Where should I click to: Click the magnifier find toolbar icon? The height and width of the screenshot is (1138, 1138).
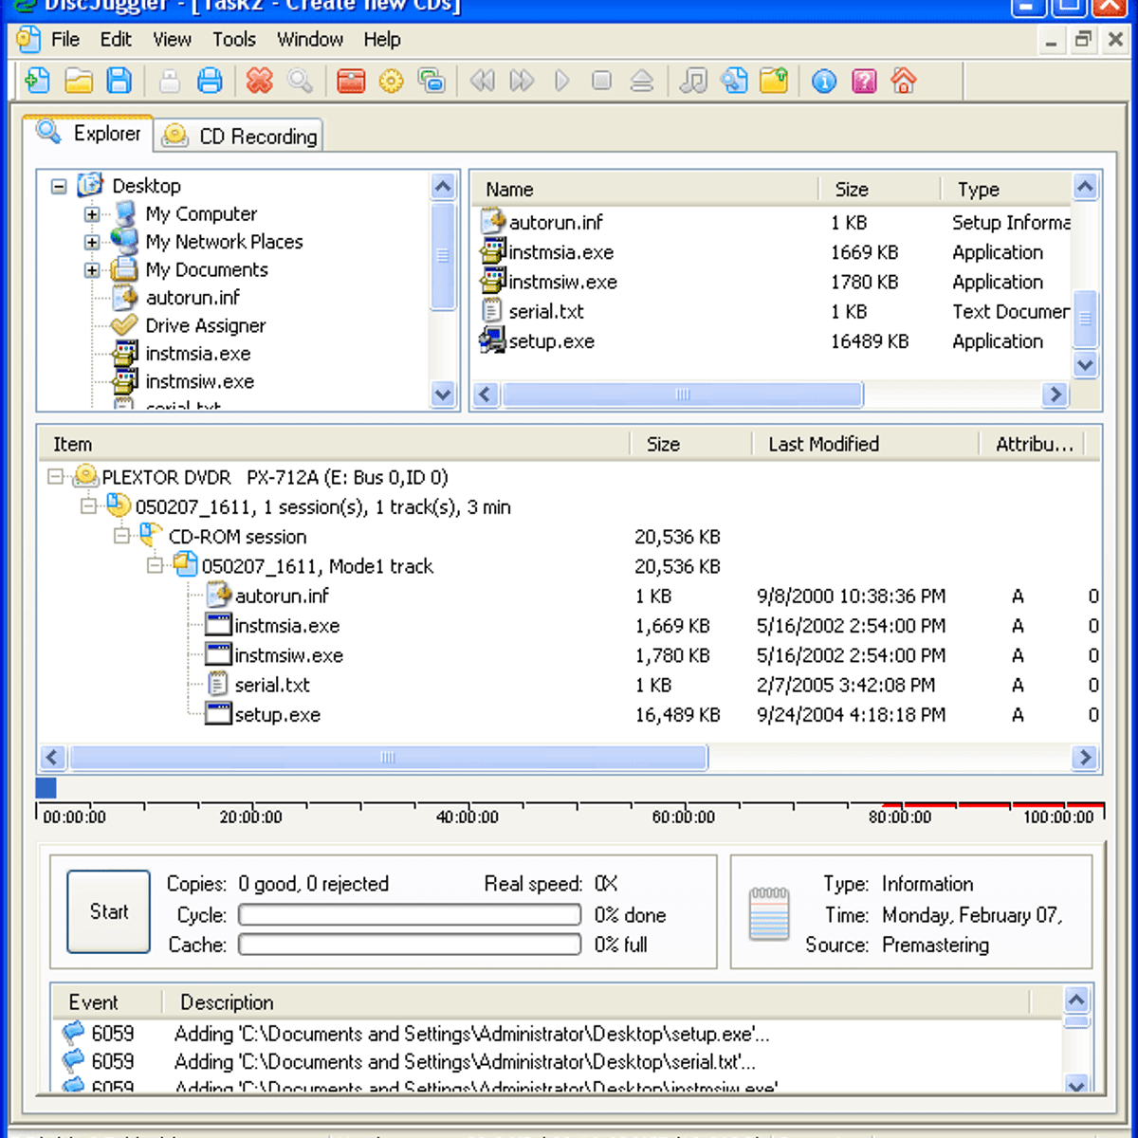click(x=300, y=82)
